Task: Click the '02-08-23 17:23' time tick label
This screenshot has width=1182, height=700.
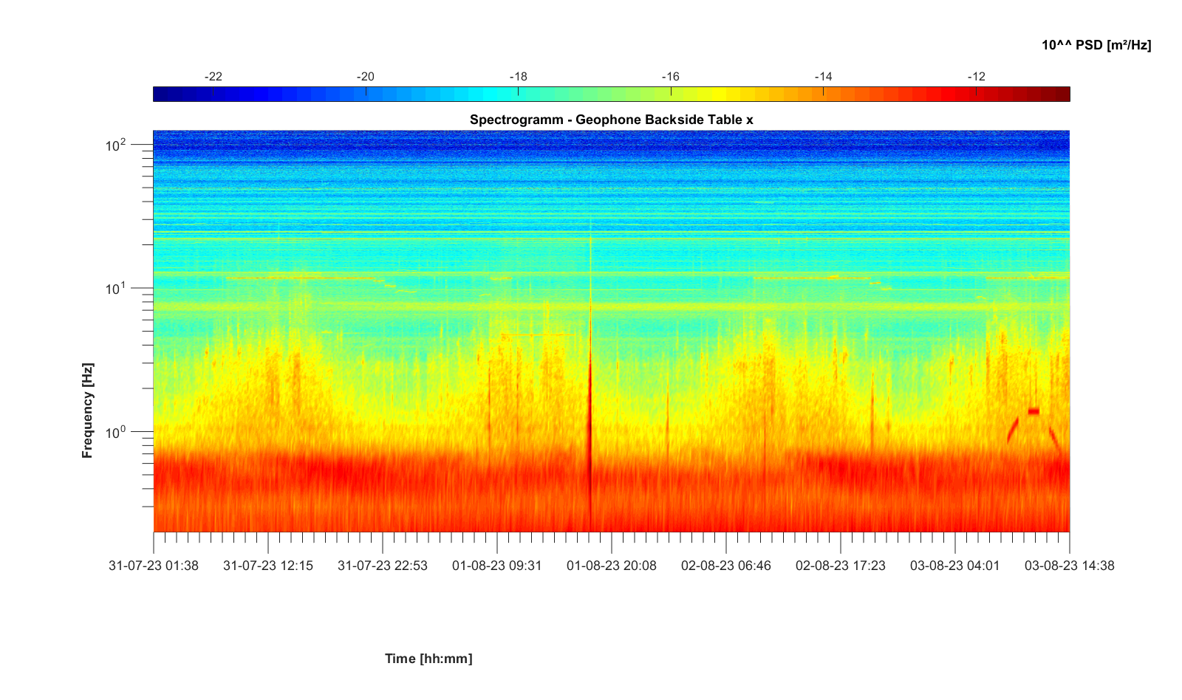Action: point(840,566)
